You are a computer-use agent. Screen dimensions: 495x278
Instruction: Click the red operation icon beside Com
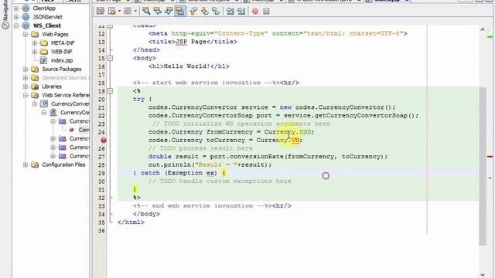pyautogui.click(x=72, y=130)
